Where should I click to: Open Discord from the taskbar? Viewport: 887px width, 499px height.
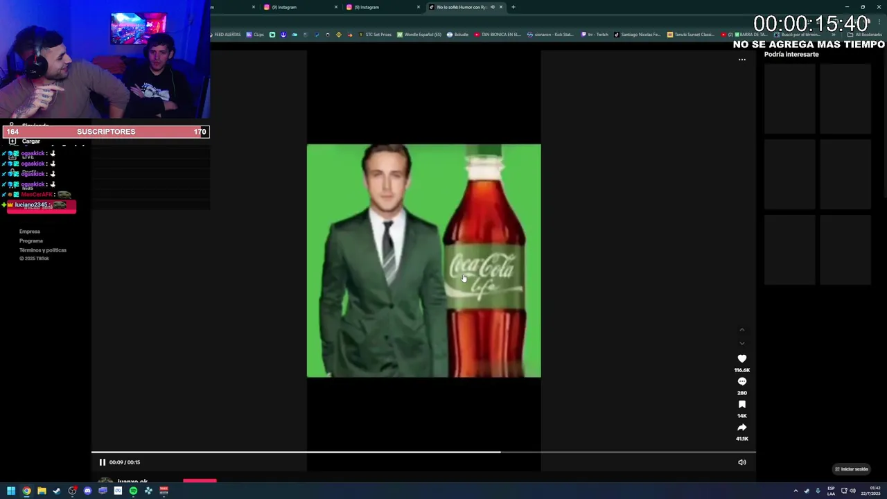coord(87,491)
